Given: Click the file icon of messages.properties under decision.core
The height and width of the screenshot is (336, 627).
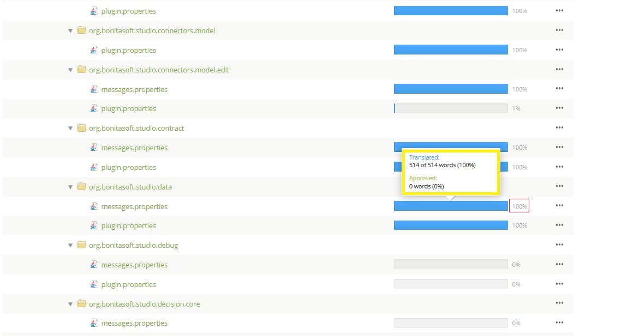Looking at the screenshot, I should pyautogui.click(x=94, y=322).
